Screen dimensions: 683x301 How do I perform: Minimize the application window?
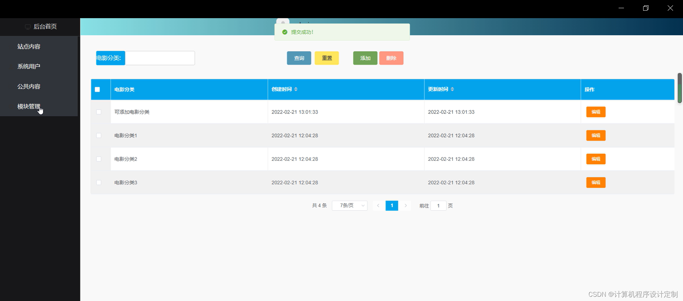(621, 8)
